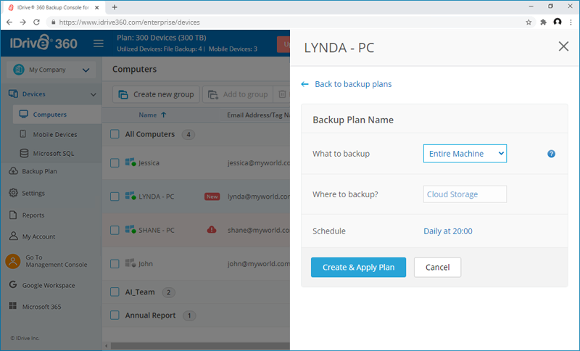
Task: Click the Mobile Devices phone icon
Action: 23,134
